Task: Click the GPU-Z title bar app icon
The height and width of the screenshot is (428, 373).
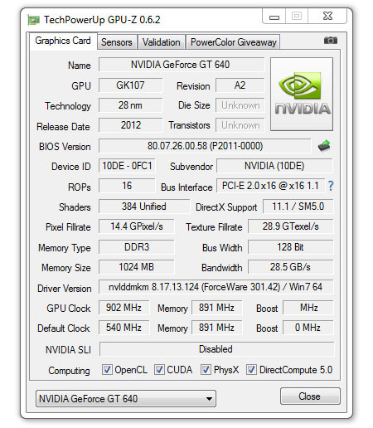Action: coord(33,20)
